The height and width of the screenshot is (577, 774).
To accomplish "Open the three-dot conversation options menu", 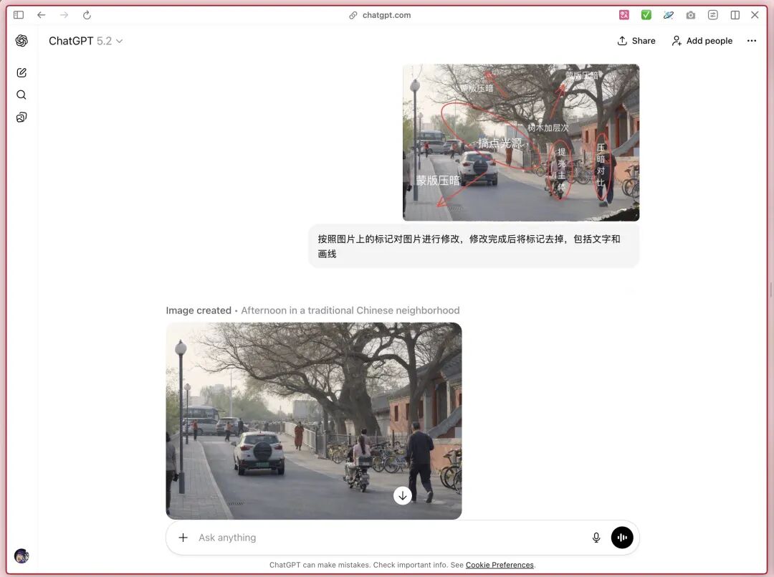I will coord(751,41).
